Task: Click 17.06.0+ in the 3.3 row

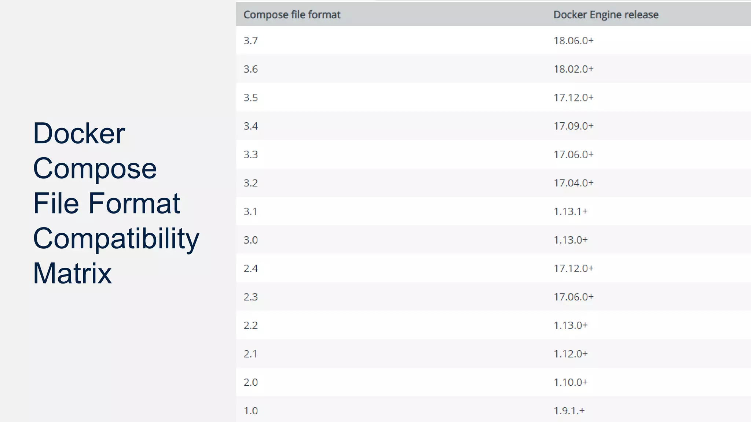Action: click(x=574, y=155)
